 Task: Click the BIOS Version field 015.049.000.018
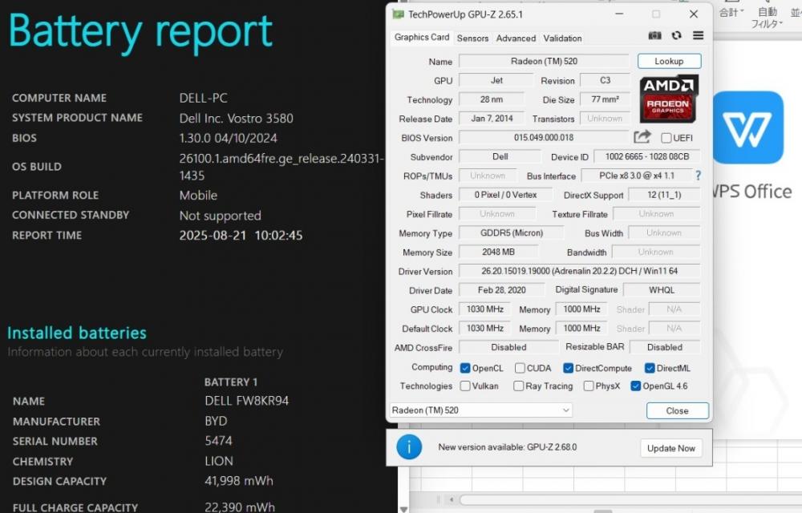point(544,137)
